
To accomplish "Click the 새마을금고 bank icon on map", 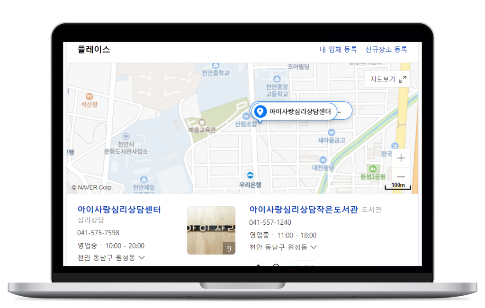I will [x=331, y=132].
